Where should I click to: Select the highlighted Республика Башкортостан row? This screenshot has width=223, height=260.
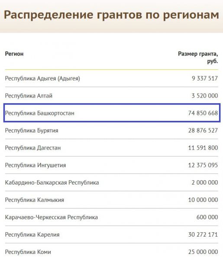[x=112, y=113]
